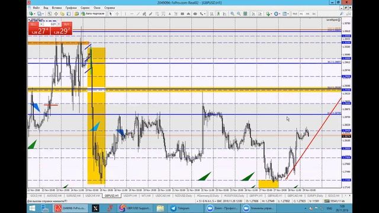Open the Графики menu
Image resolution: width=379 pixels, height=213 pixels.
pyautogui.click(x=71, y=8)
